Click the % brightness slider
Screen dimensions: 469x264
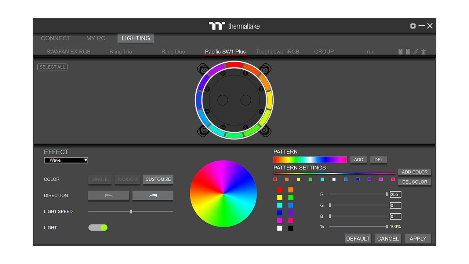[358, 227]
